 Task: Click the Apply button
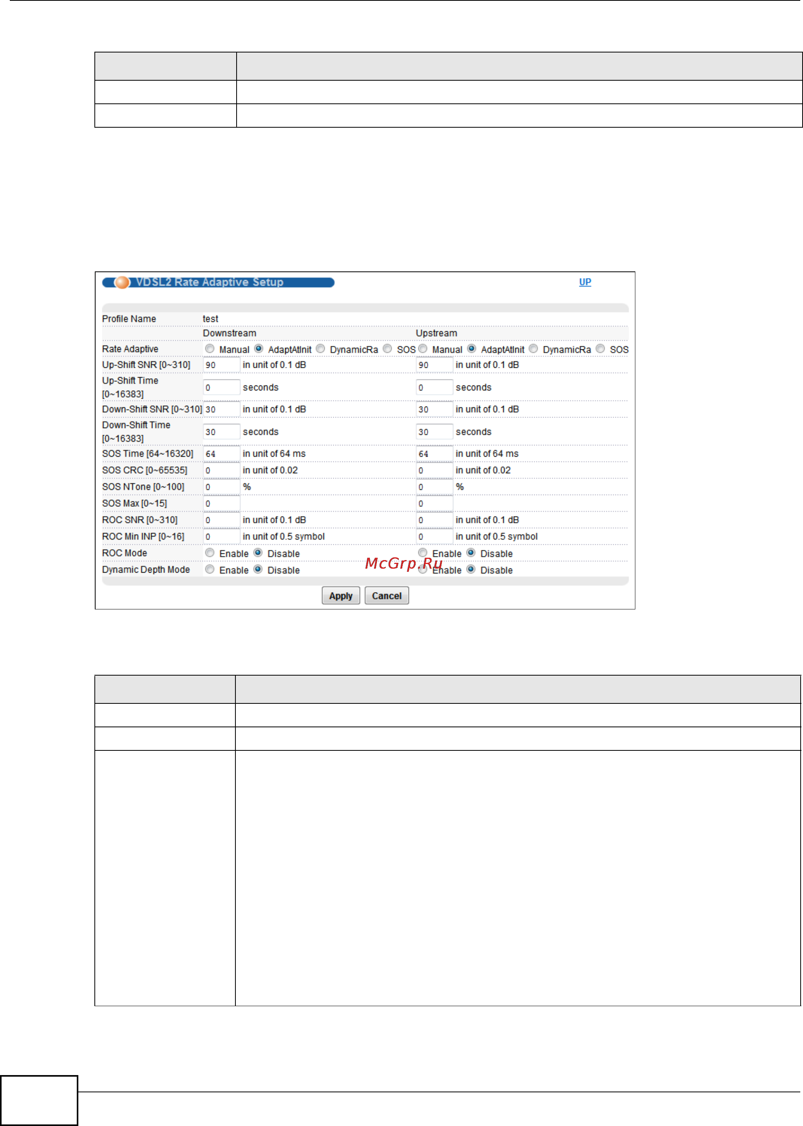[x=341, y=596]
